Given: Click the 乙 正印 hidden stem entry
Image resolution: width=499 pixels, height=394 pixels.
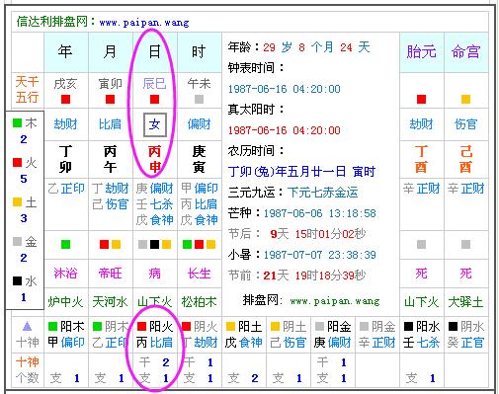Looking at the screenshot, I should click(x=66, y=189).
